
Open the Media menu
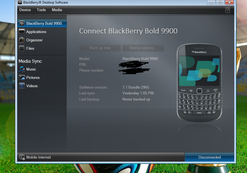[x=57, y=10]
